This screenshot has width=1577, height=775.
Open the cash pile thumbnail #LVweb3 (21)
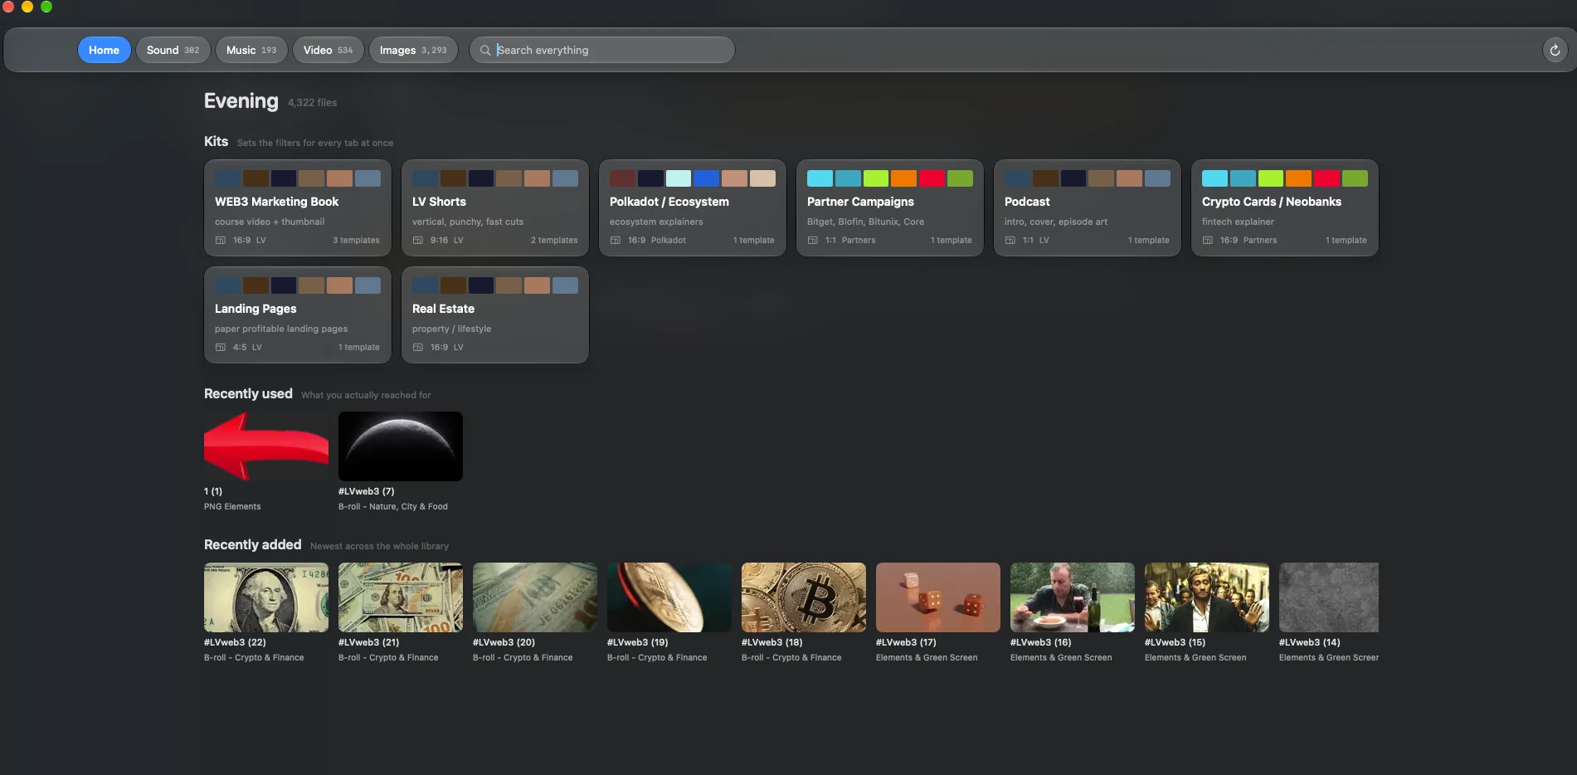point(401,597)
